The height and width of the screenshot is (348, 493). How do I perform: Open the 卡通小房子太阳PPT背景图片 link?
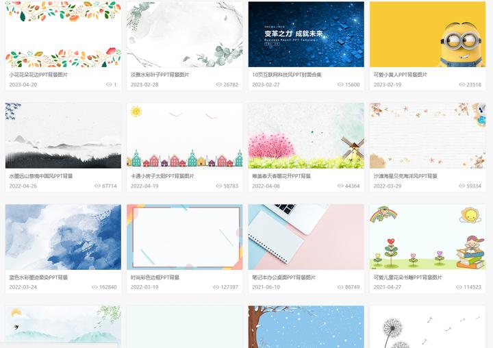(162, 176)
